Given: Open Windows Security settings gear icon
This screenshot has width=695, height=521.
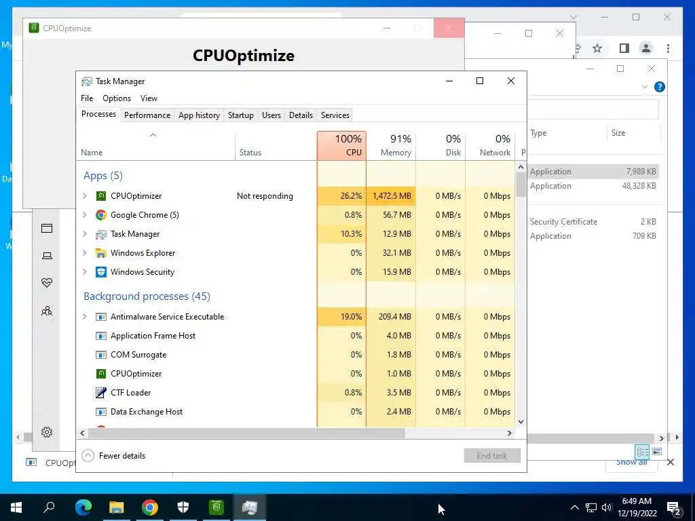Looking at the screenshot, I should click(x=47, y=432).
